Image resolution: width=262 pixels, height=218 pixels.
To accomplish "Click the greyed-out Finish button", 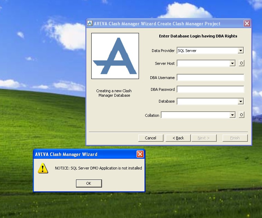I will coord(235,138).
